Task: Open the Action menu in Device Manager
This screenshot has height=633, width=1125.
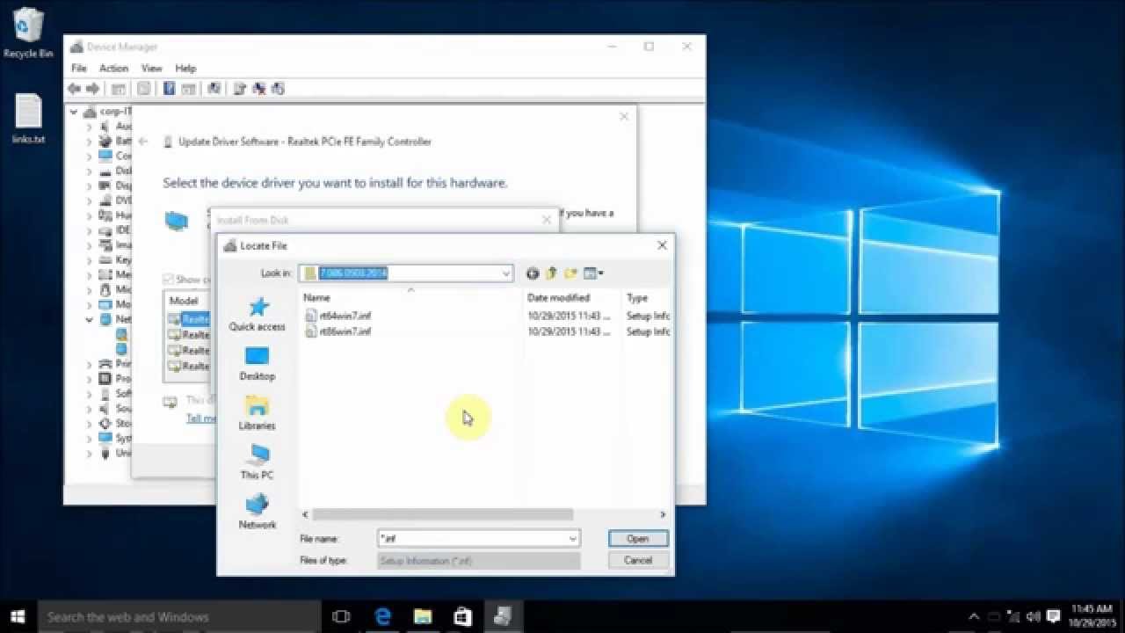Action: click(113, 68)
